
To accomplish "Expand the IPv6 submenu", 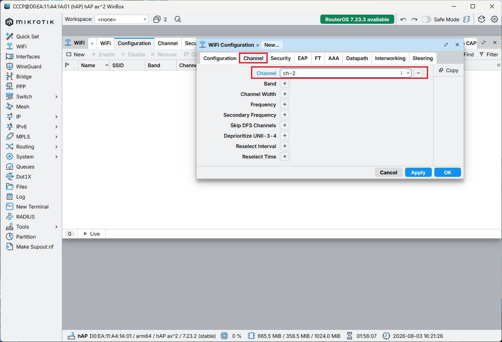I will tap(56, 127).
